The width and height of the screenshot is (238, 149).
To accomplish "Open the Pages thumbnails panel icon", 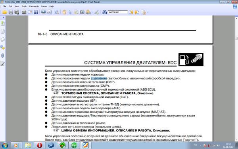I will (x=3, y=31).
